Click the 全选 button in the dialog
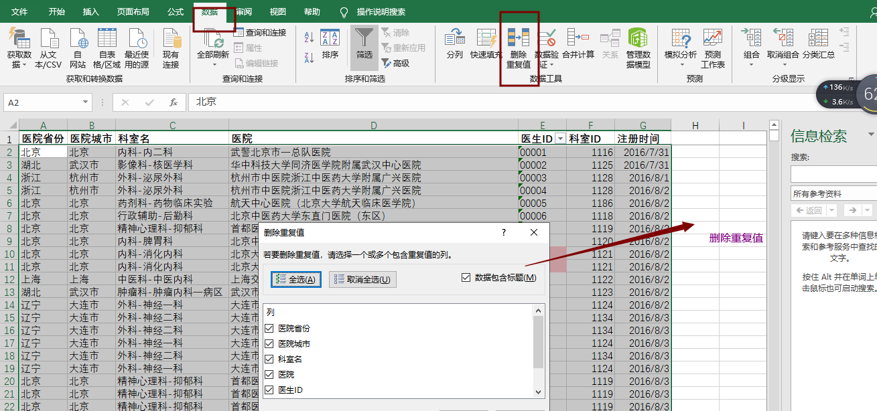Image resolution: width=877 pixels, height=411 pixels. pos(297,279)
